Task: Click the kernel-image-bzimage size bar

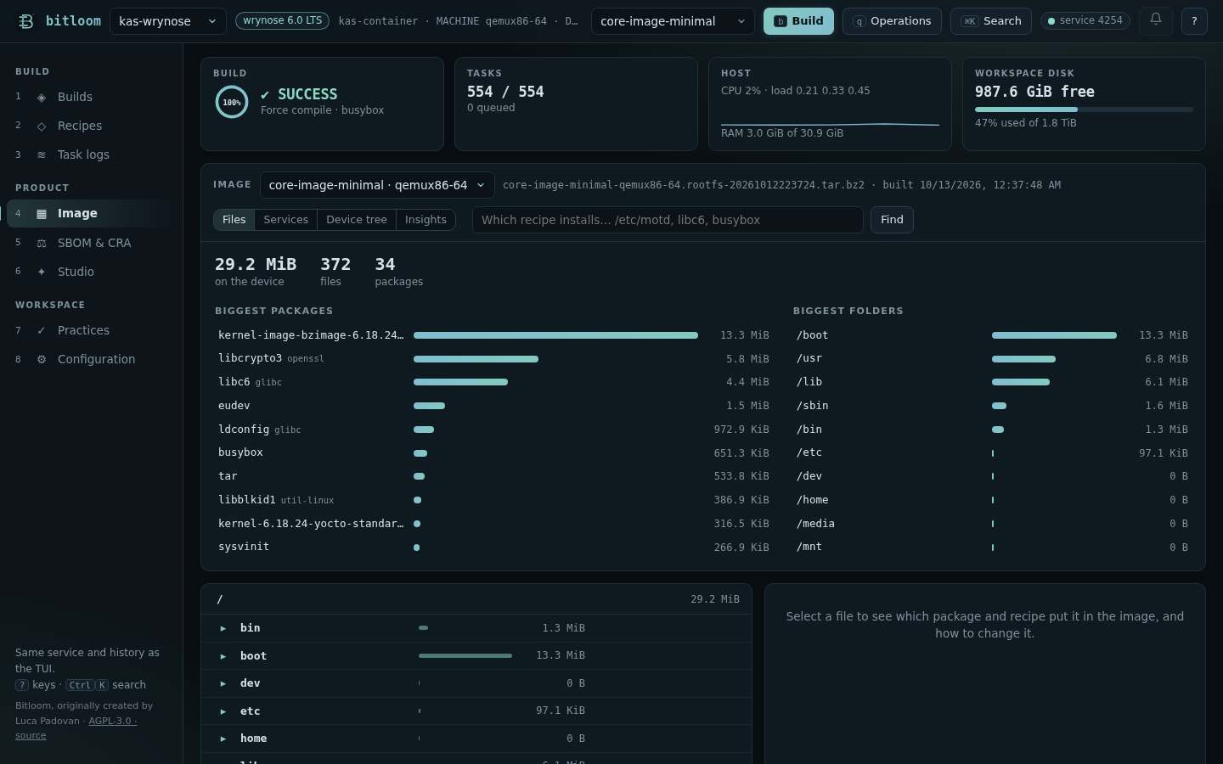Action: pos(555,335)
